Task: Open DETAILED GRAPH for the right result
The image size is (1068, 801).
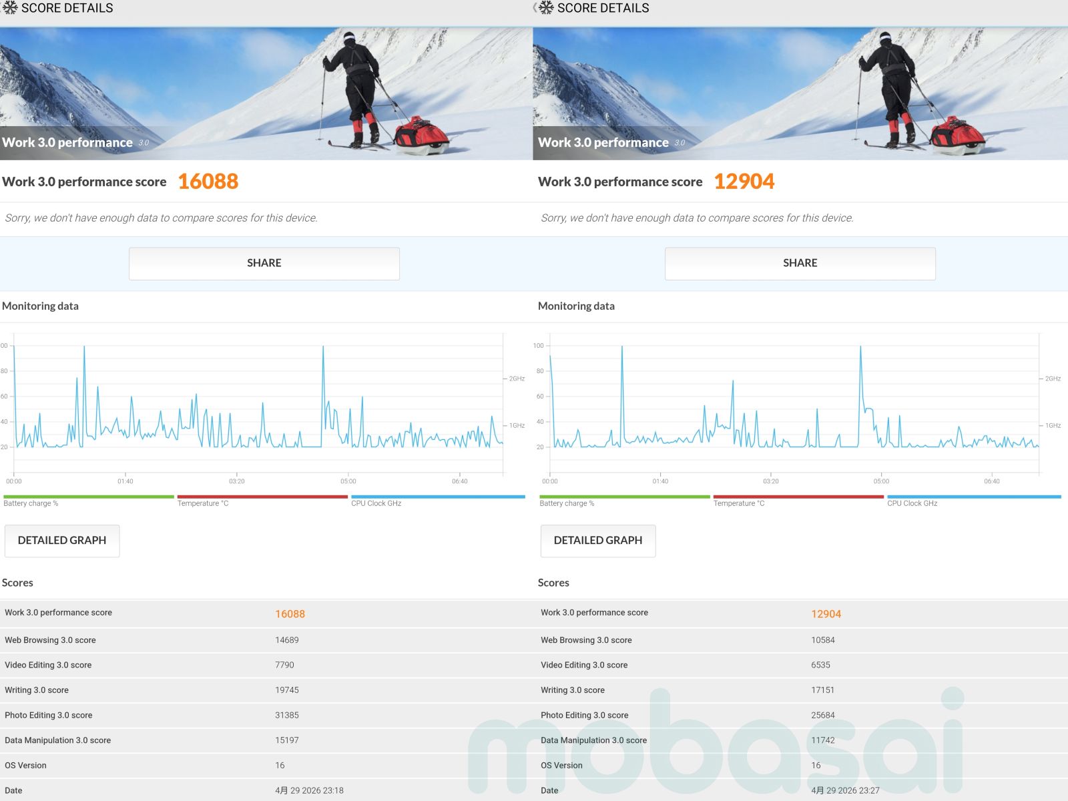Action: tap(598, 541)
